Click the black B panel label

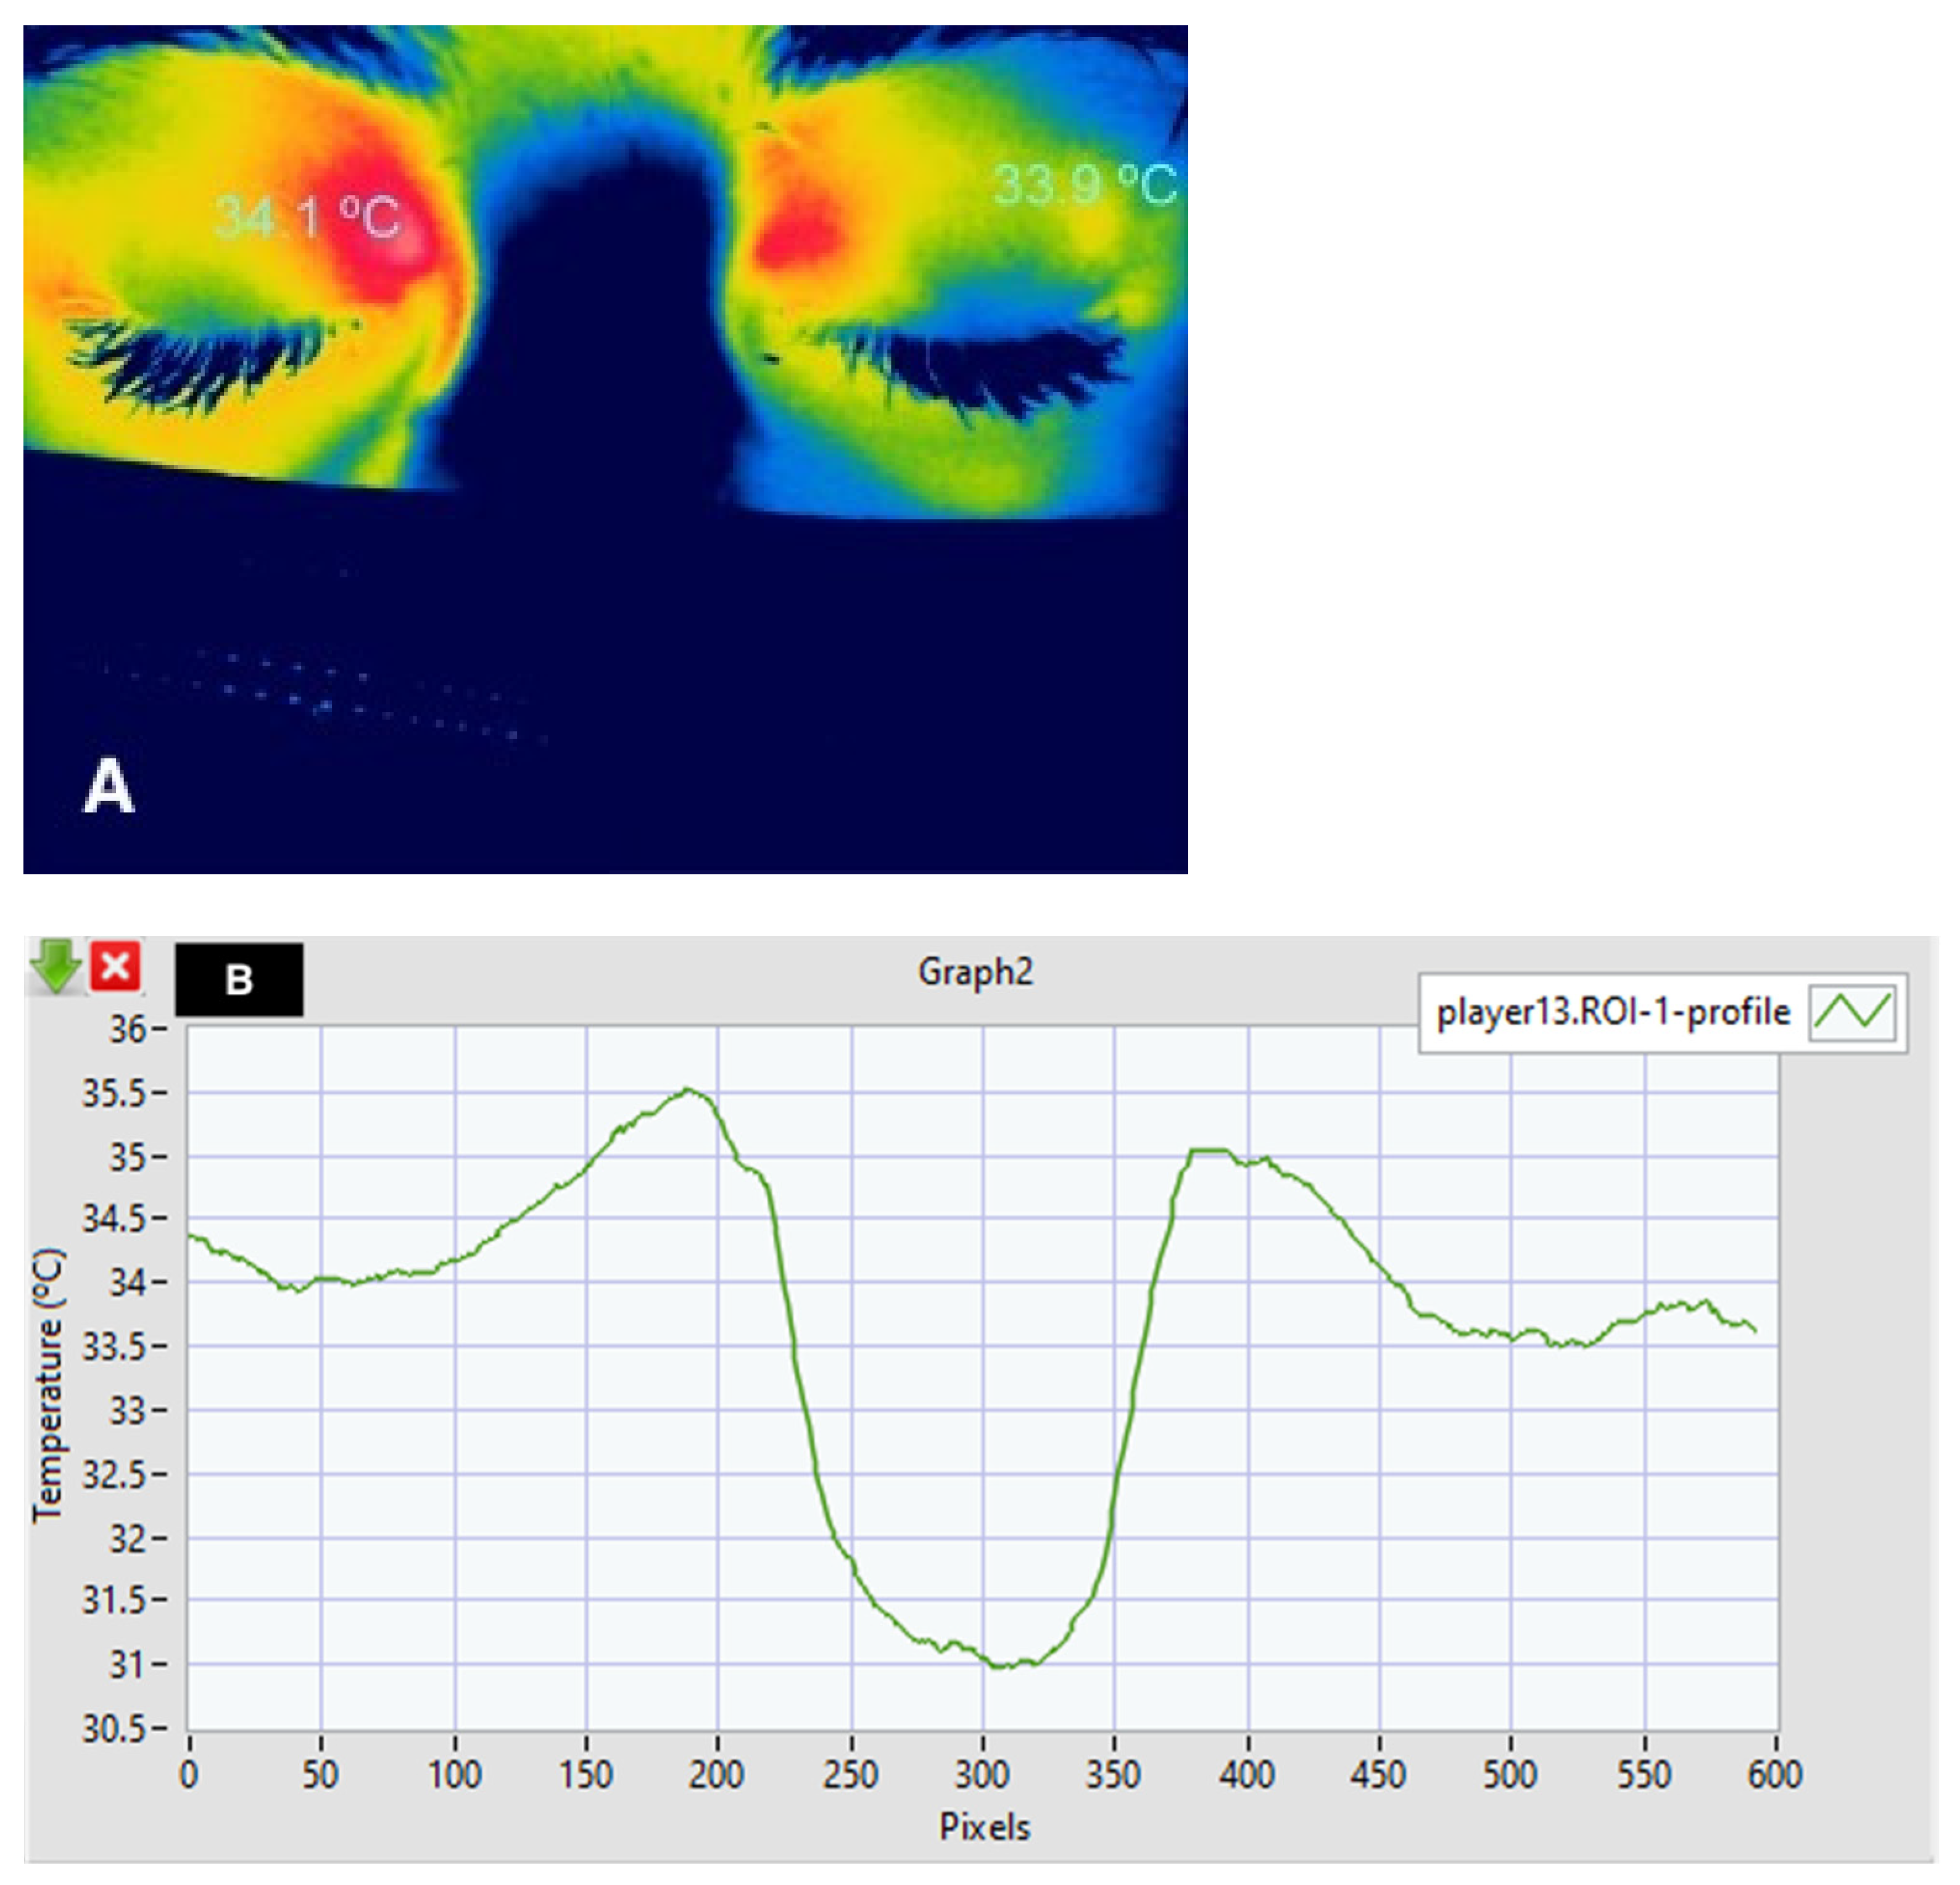point(239,980)
